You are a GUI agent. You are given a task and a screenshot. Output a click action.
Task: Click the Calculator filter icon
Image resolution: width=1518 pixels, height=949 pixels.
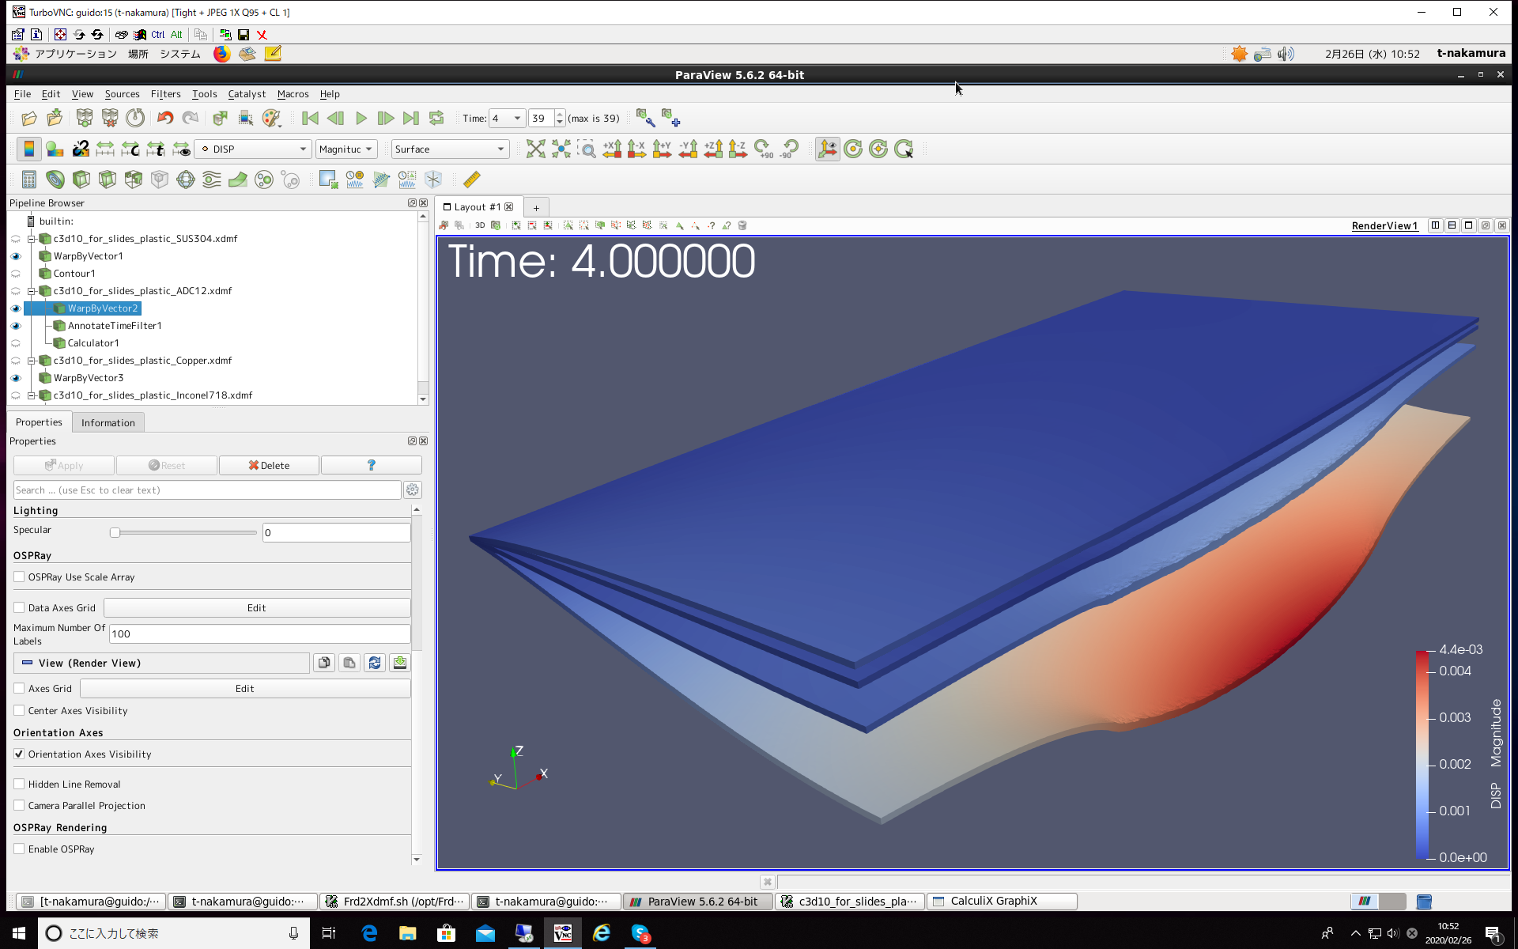(29, 180)
